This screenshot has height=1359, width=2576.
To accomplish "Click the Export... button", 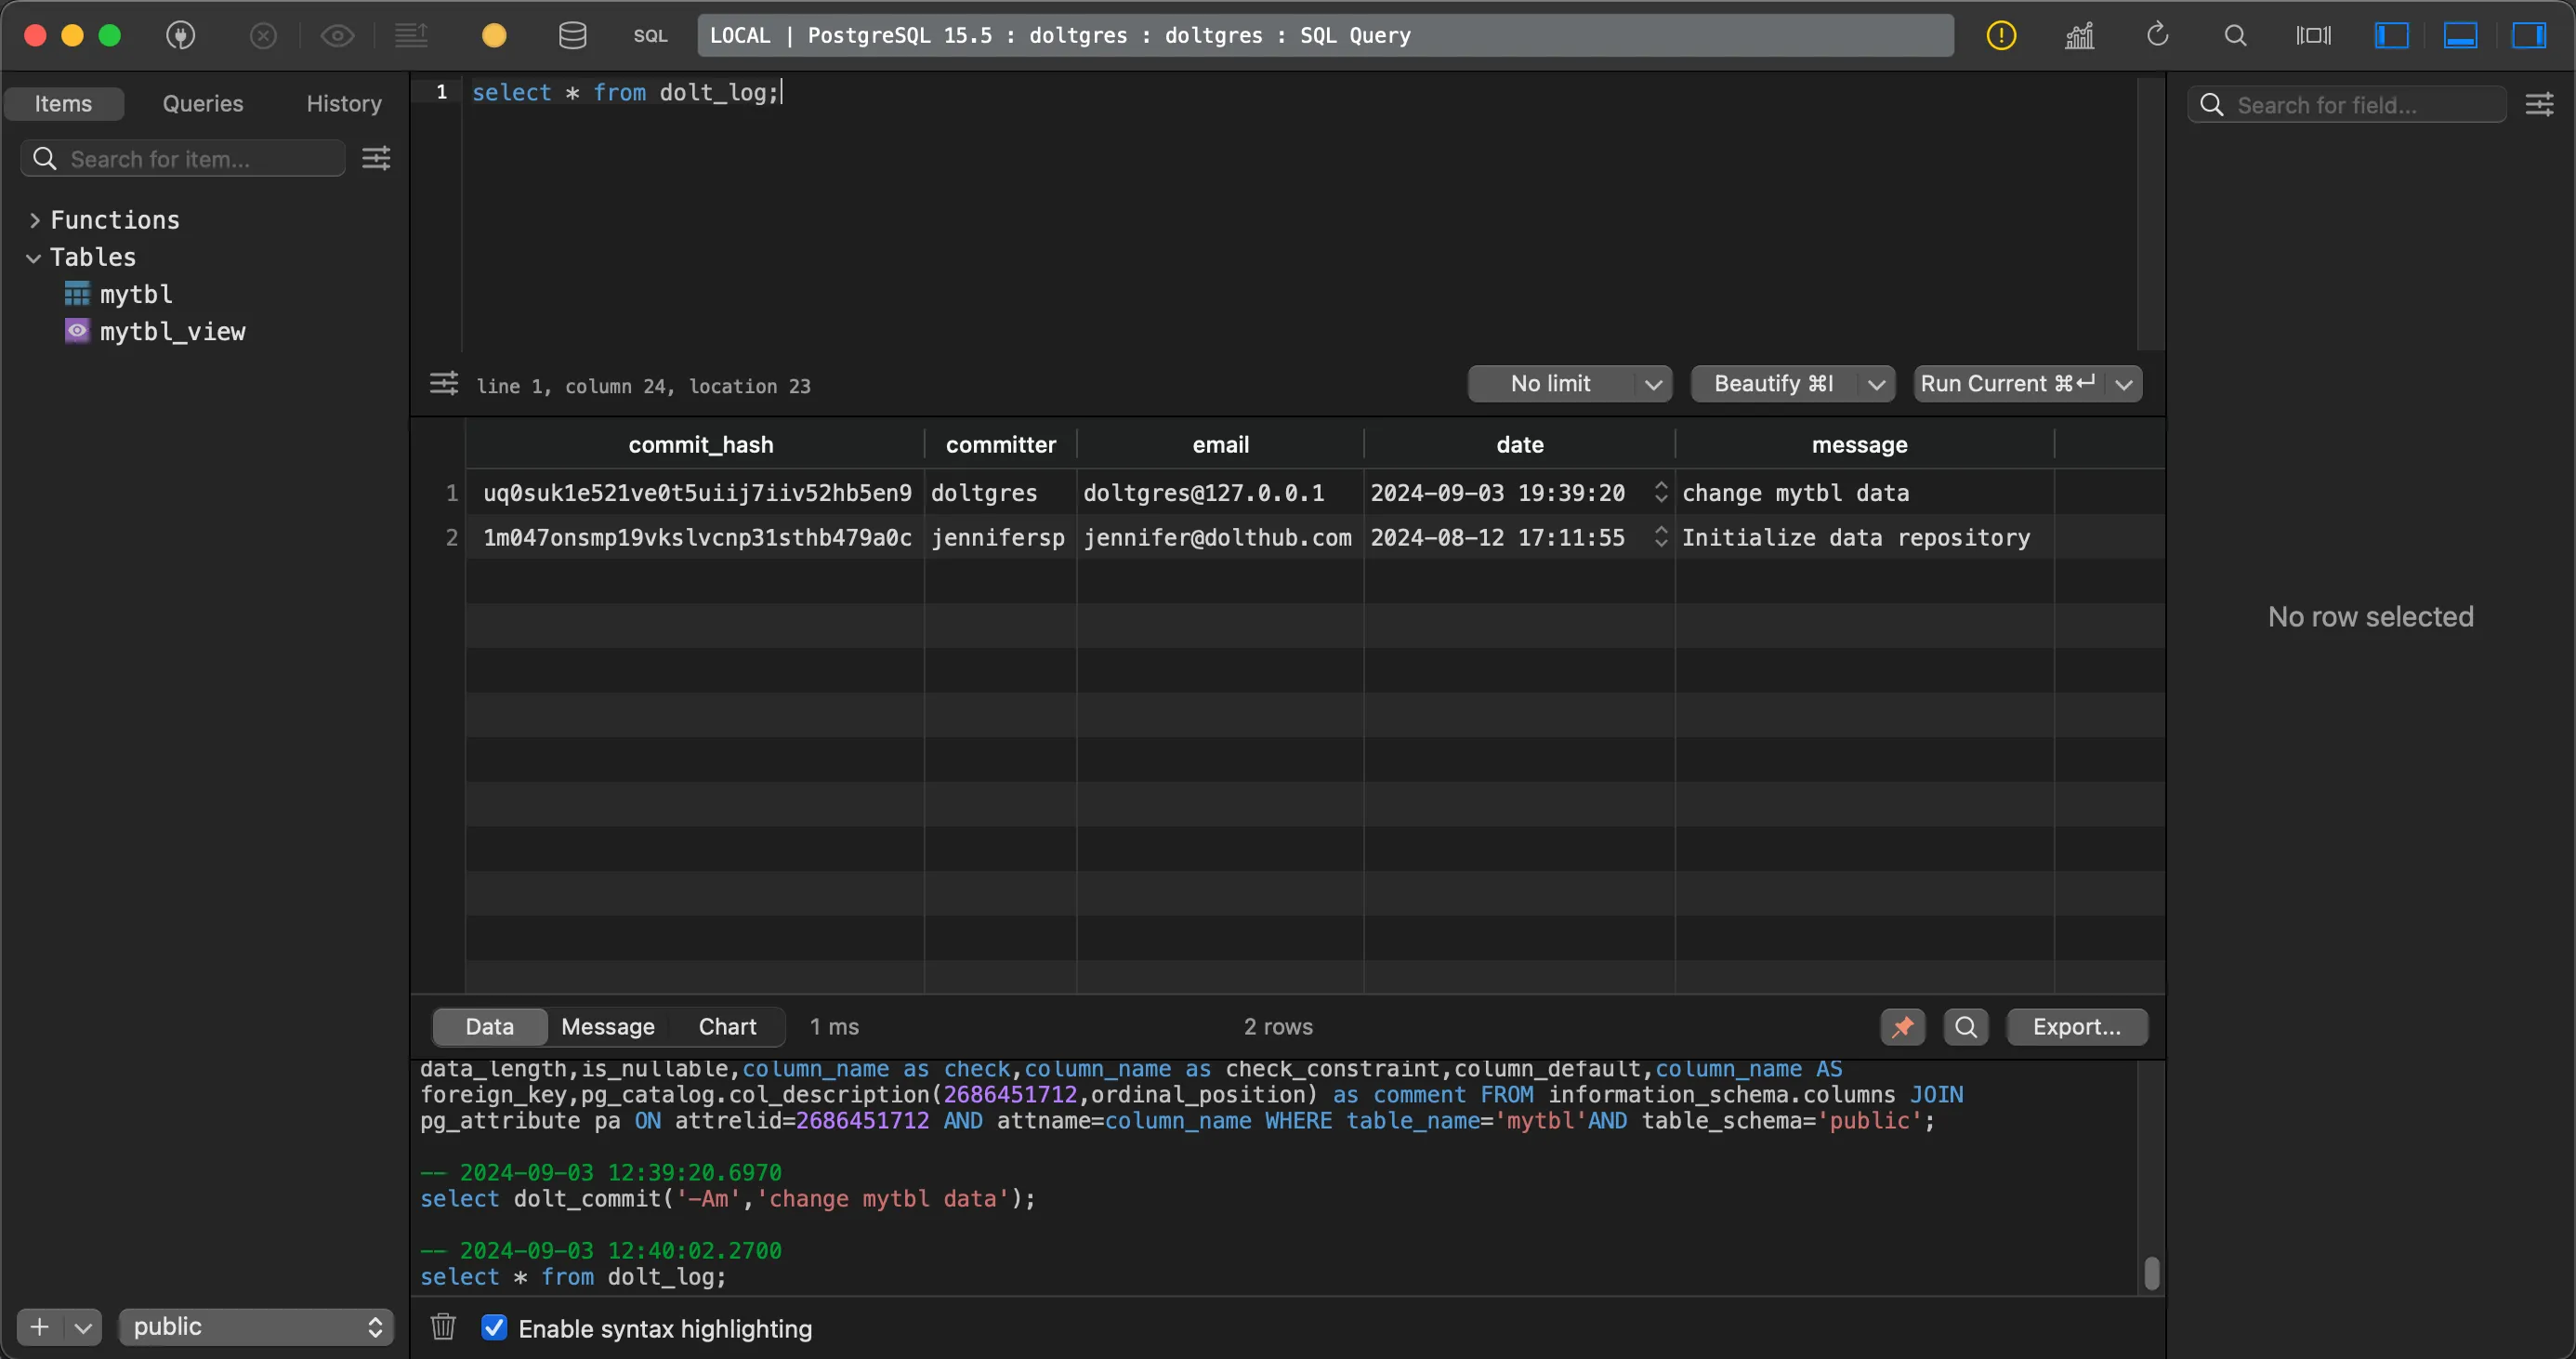I will pos(2076,1027).
